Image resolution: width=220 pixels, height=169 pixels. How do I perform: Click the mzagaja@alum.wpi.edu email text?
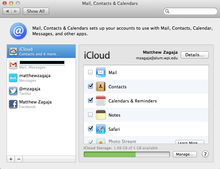point(157,58)
